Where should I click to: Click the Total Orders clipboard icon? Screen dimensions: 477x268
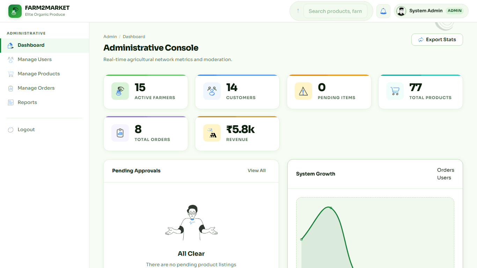pos(120,133)
